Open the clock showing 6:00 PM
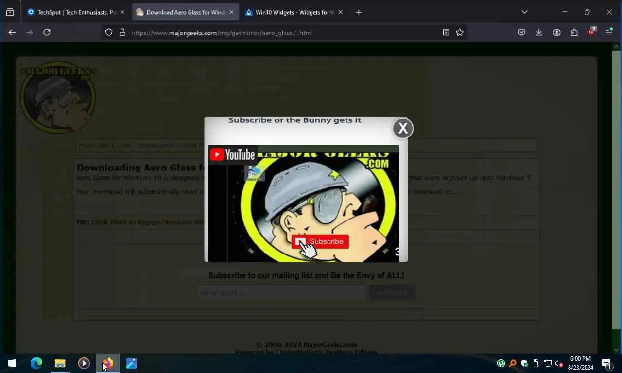 click(580, 363)
